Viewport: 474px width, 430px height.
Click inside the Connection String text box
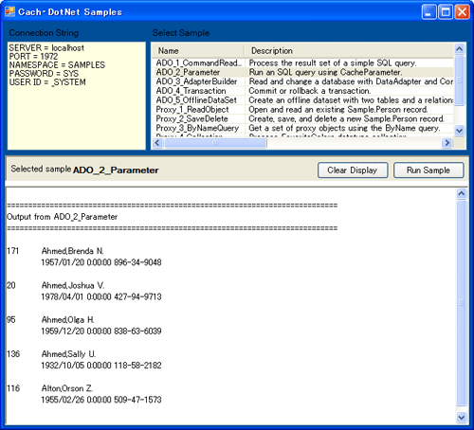(77, 96)
